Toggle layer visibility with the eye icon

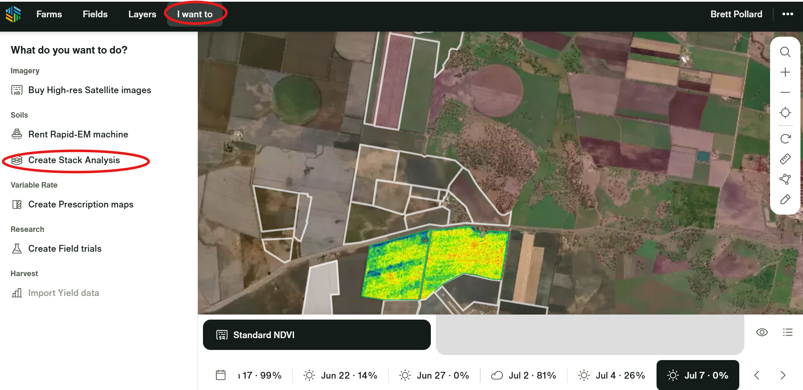pyautogui.click(x=762, y=332)
